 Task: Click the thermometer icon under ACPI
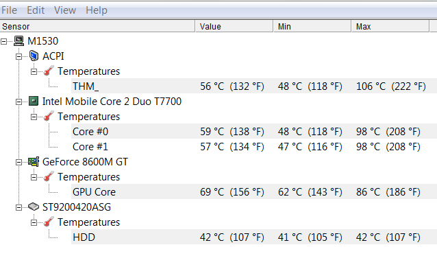[x=49, y=71]
